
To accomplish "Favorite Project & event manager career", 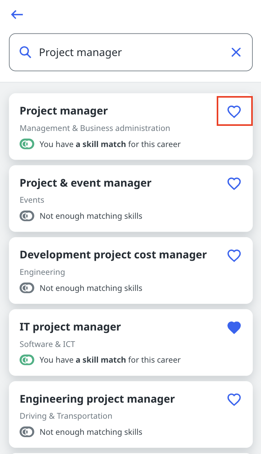I will (x=234, y=183).
